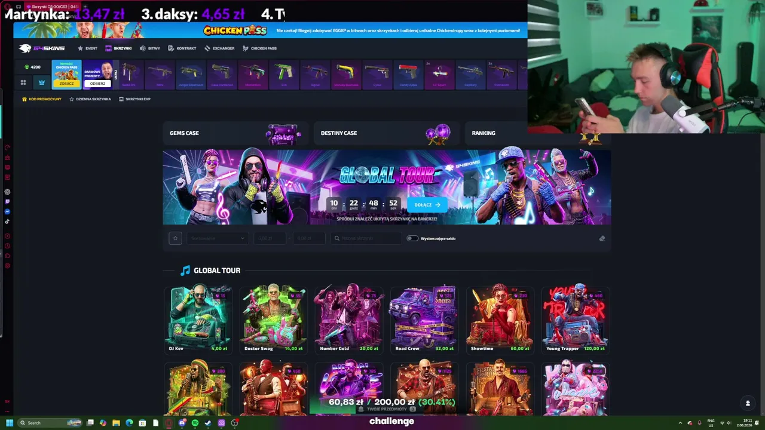Viewport: 765px width, 430px height.
Task: Open the Skrzynki section
Action: pyautogui.click(x=118, y=48)
